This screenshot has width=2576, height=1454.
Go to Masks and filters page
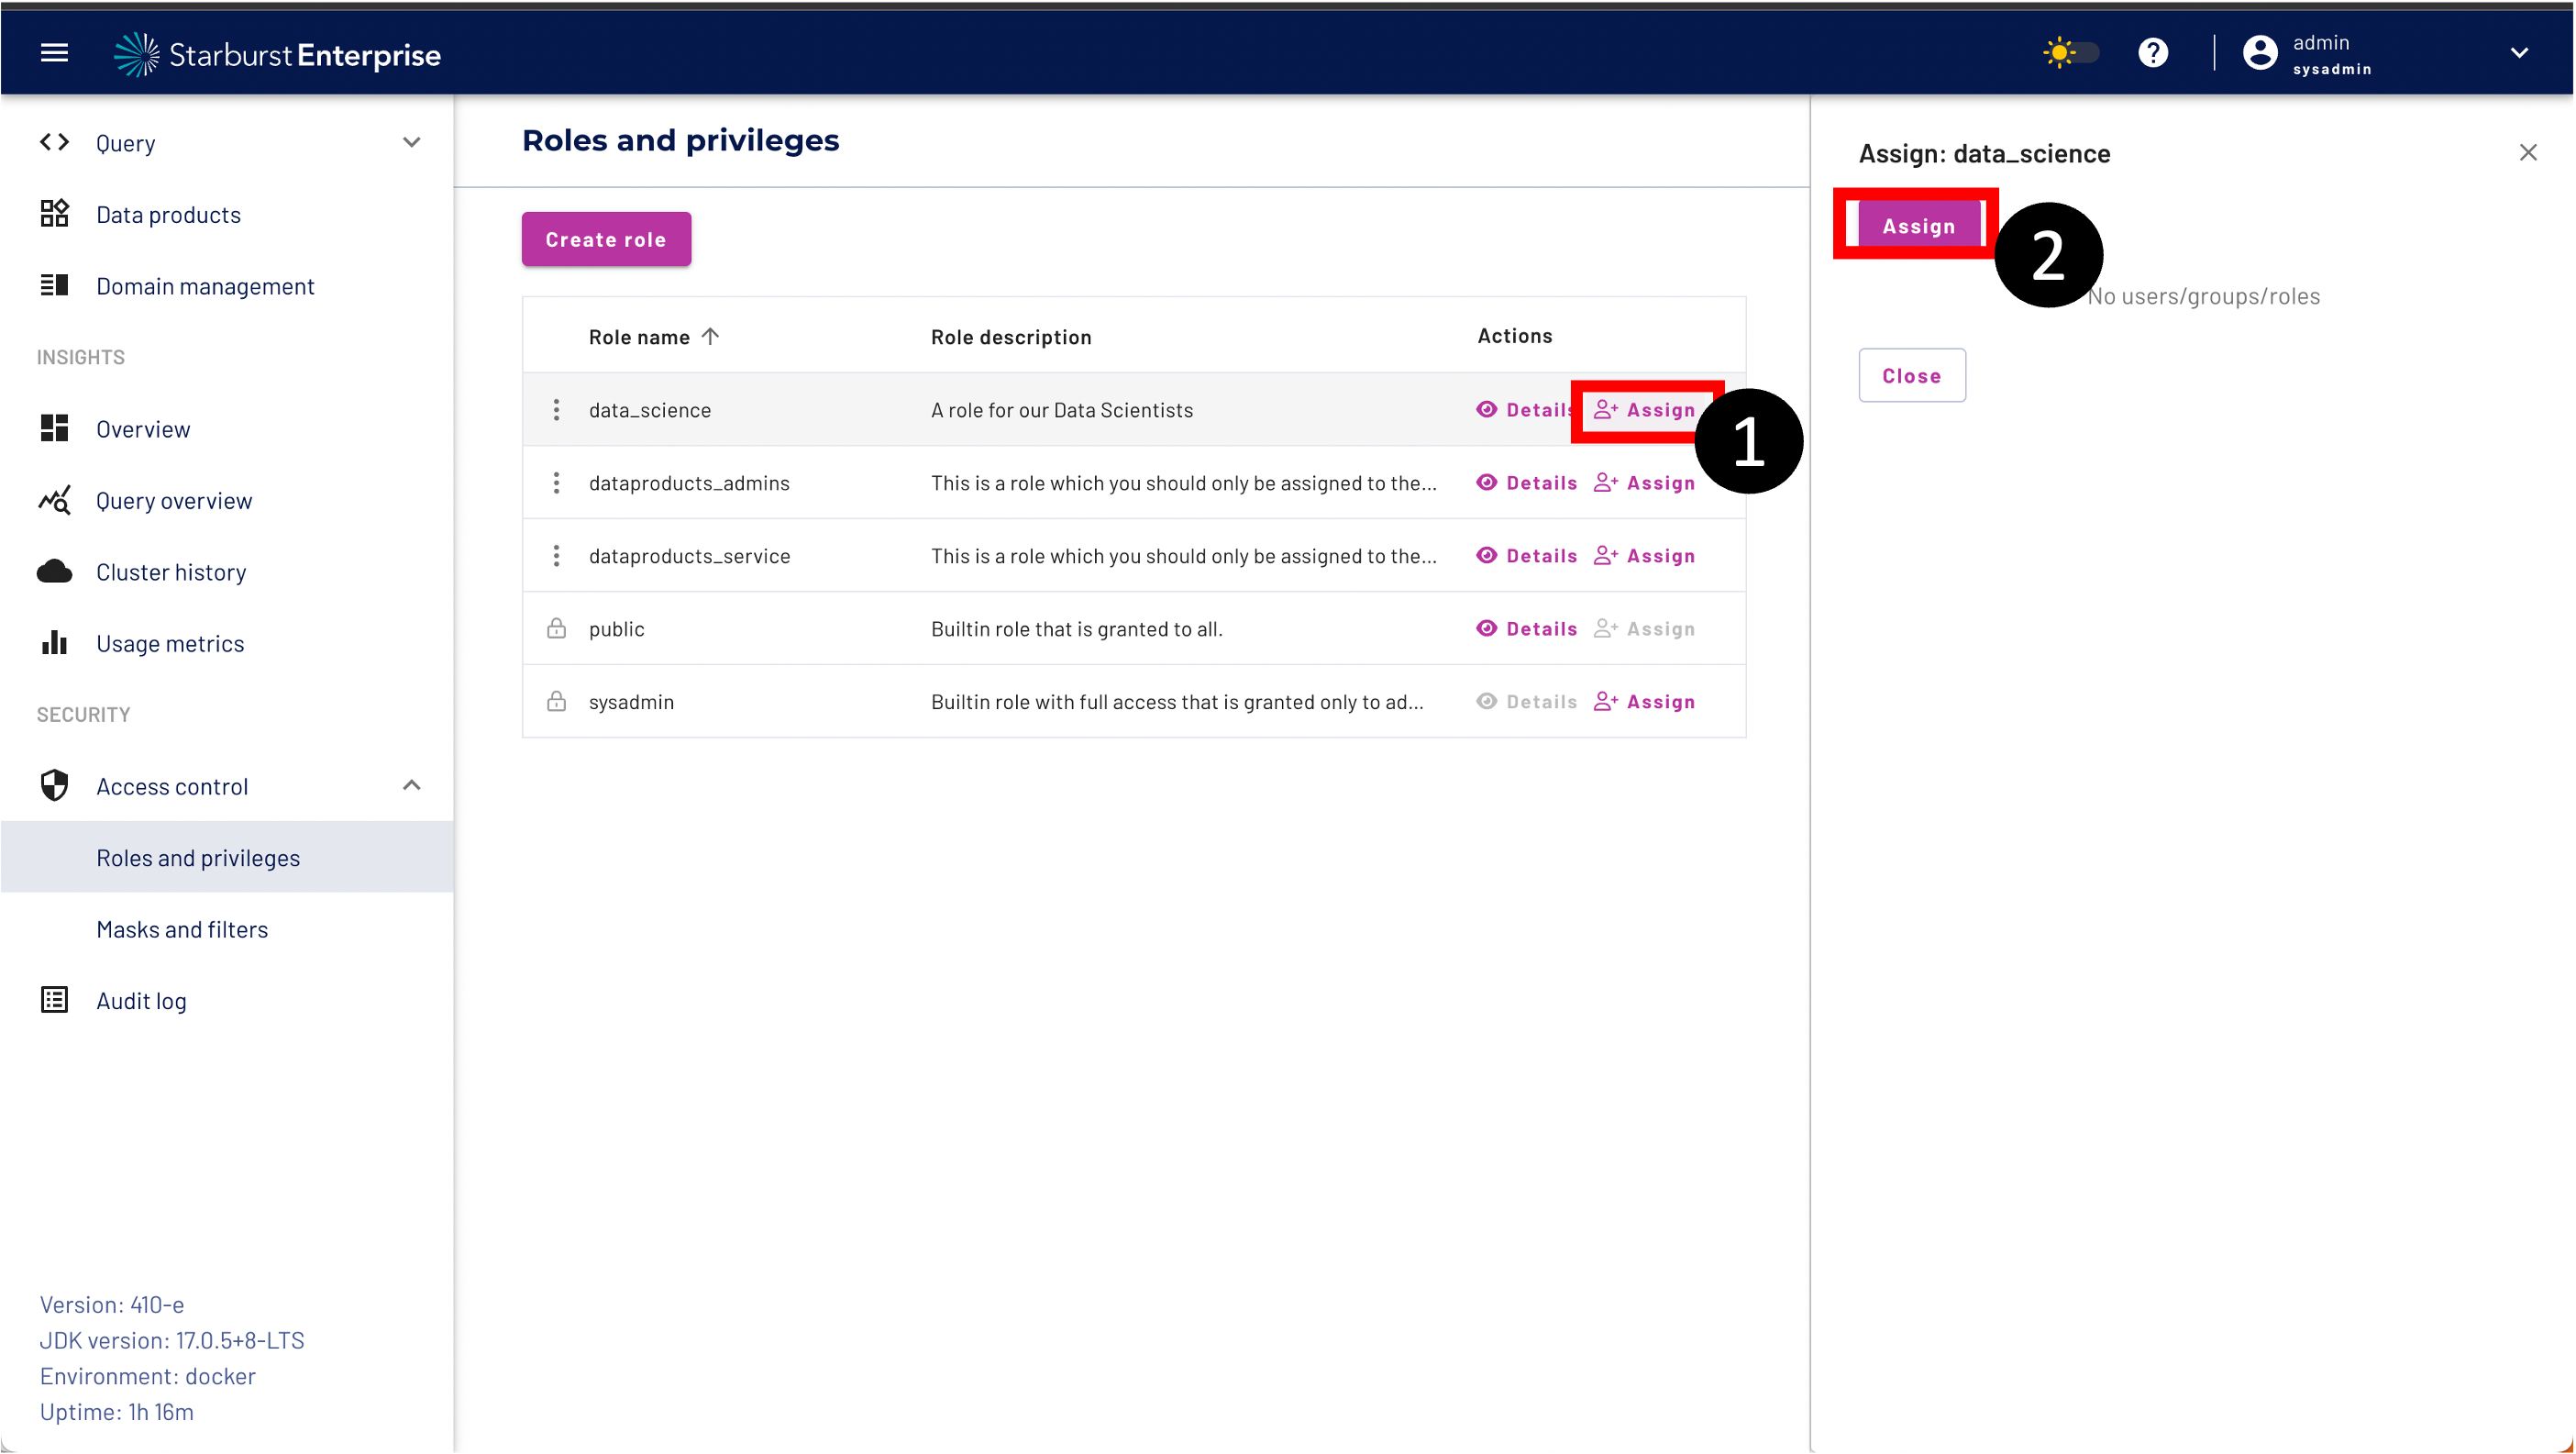point(182,929)
